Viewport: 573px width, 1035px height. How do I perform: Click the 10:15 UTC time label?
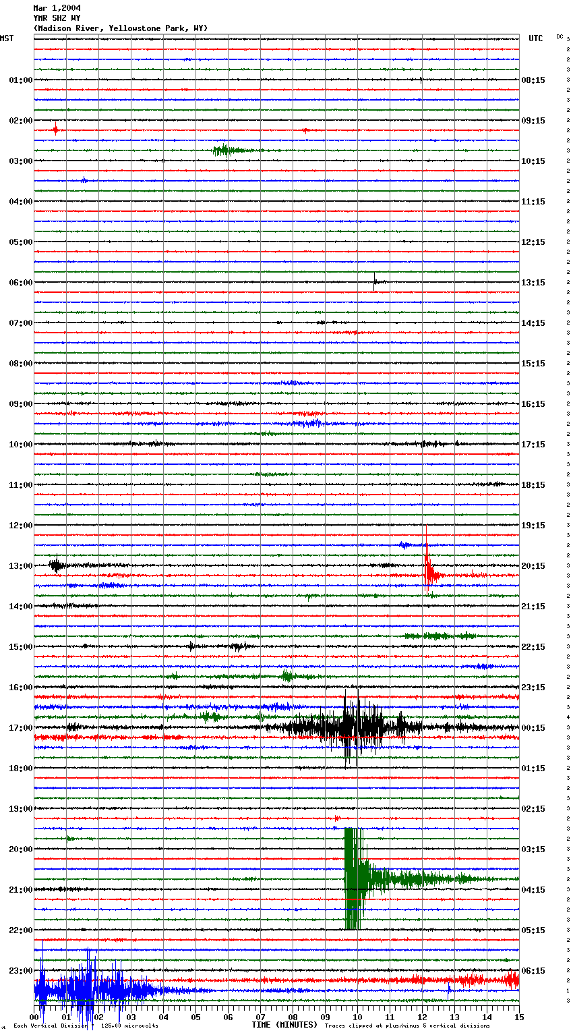click(533, 161)
